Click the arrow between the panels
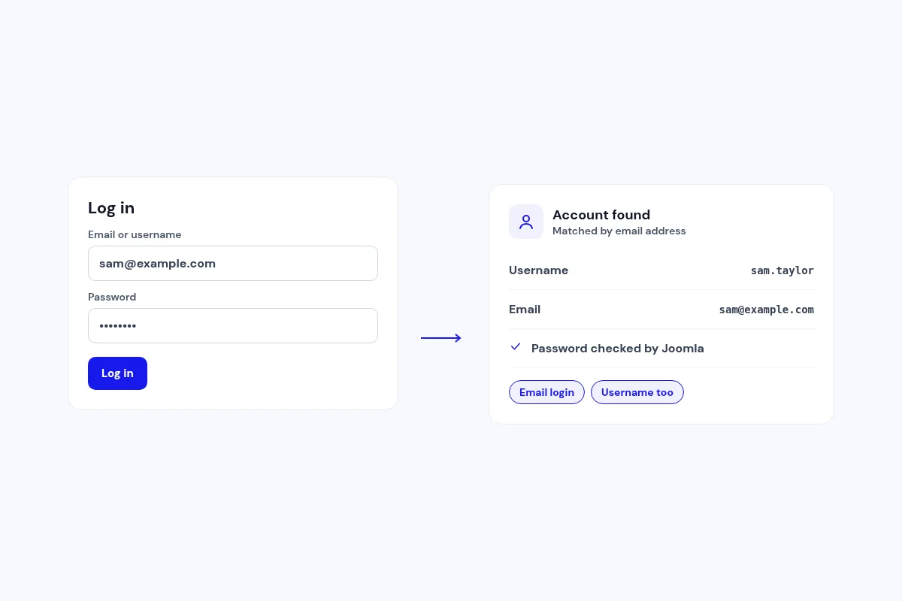Screen dimensions: 902x601 441,338
